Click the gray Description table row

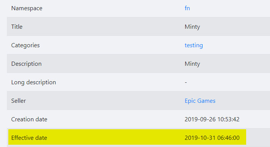tap(139, 63)
